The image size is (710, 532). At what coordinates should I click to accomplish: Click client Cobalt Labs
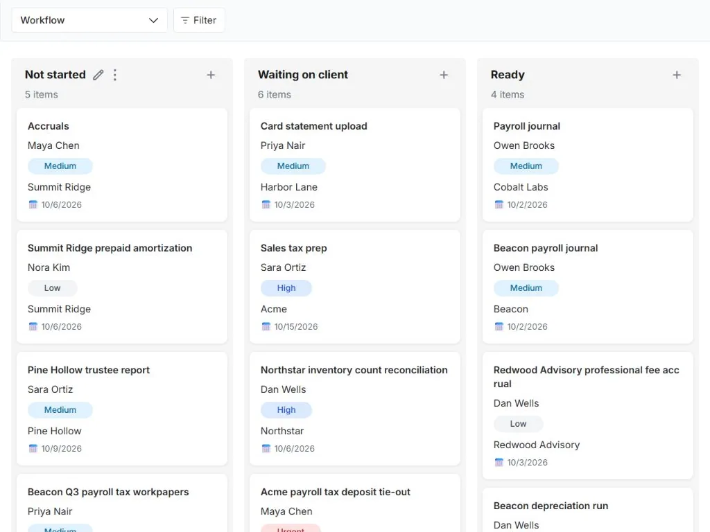(x=521, y=187)
